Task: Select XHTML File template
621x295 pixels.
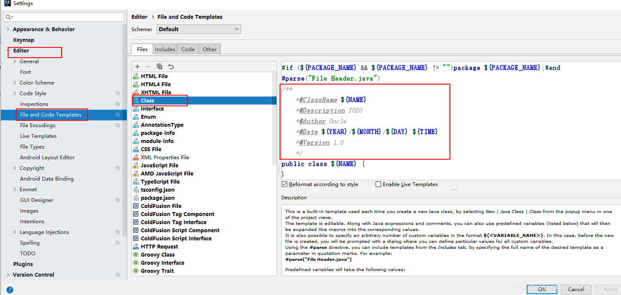Action: [156, 93]
